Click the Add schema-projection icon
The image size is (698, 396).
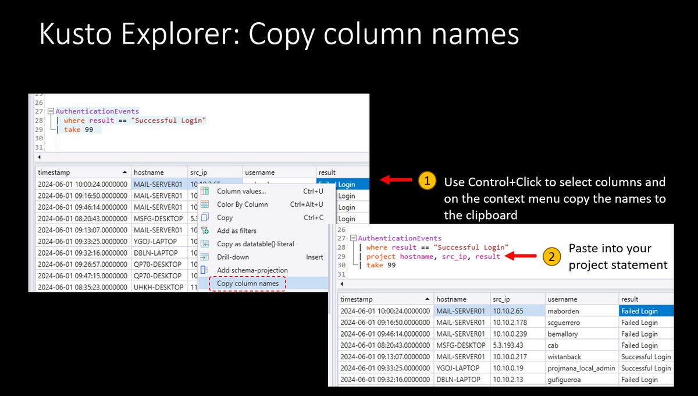click(x=205, y=270)
